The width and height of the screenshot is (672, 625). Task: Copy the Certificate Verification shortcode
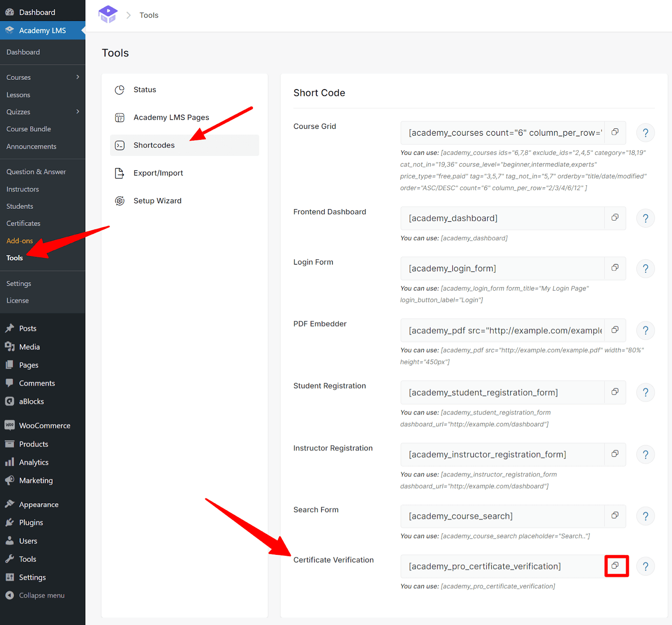tap(616, 566)
